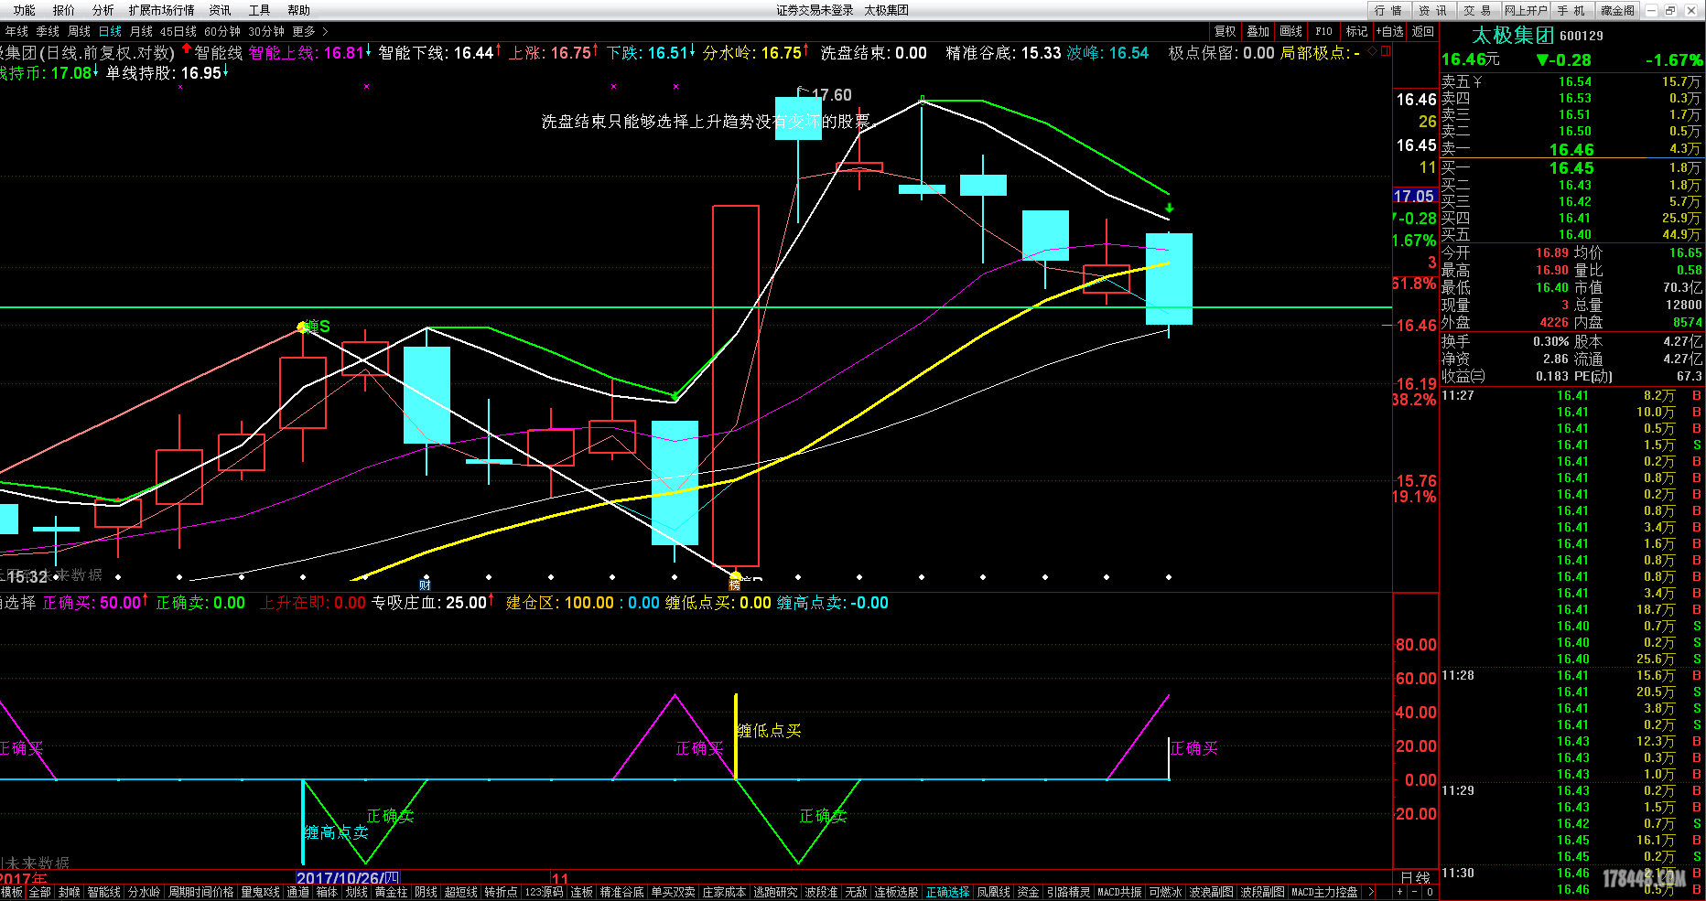Click the 手机 button
Viewport: 1706px width, 901px height.
(1571, 10)
